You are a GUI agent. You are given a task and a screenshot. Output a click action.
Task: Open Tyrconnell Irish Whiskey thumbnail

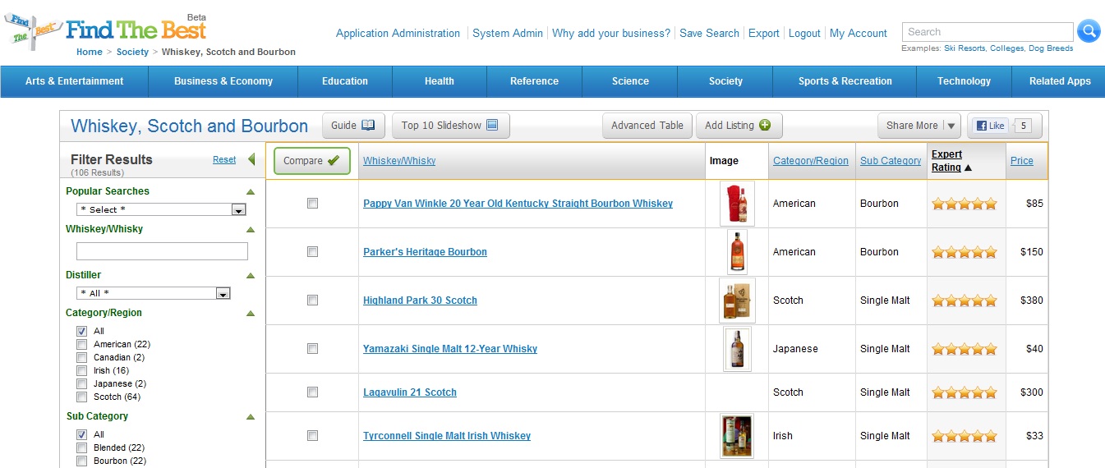[x=737, y=436]
